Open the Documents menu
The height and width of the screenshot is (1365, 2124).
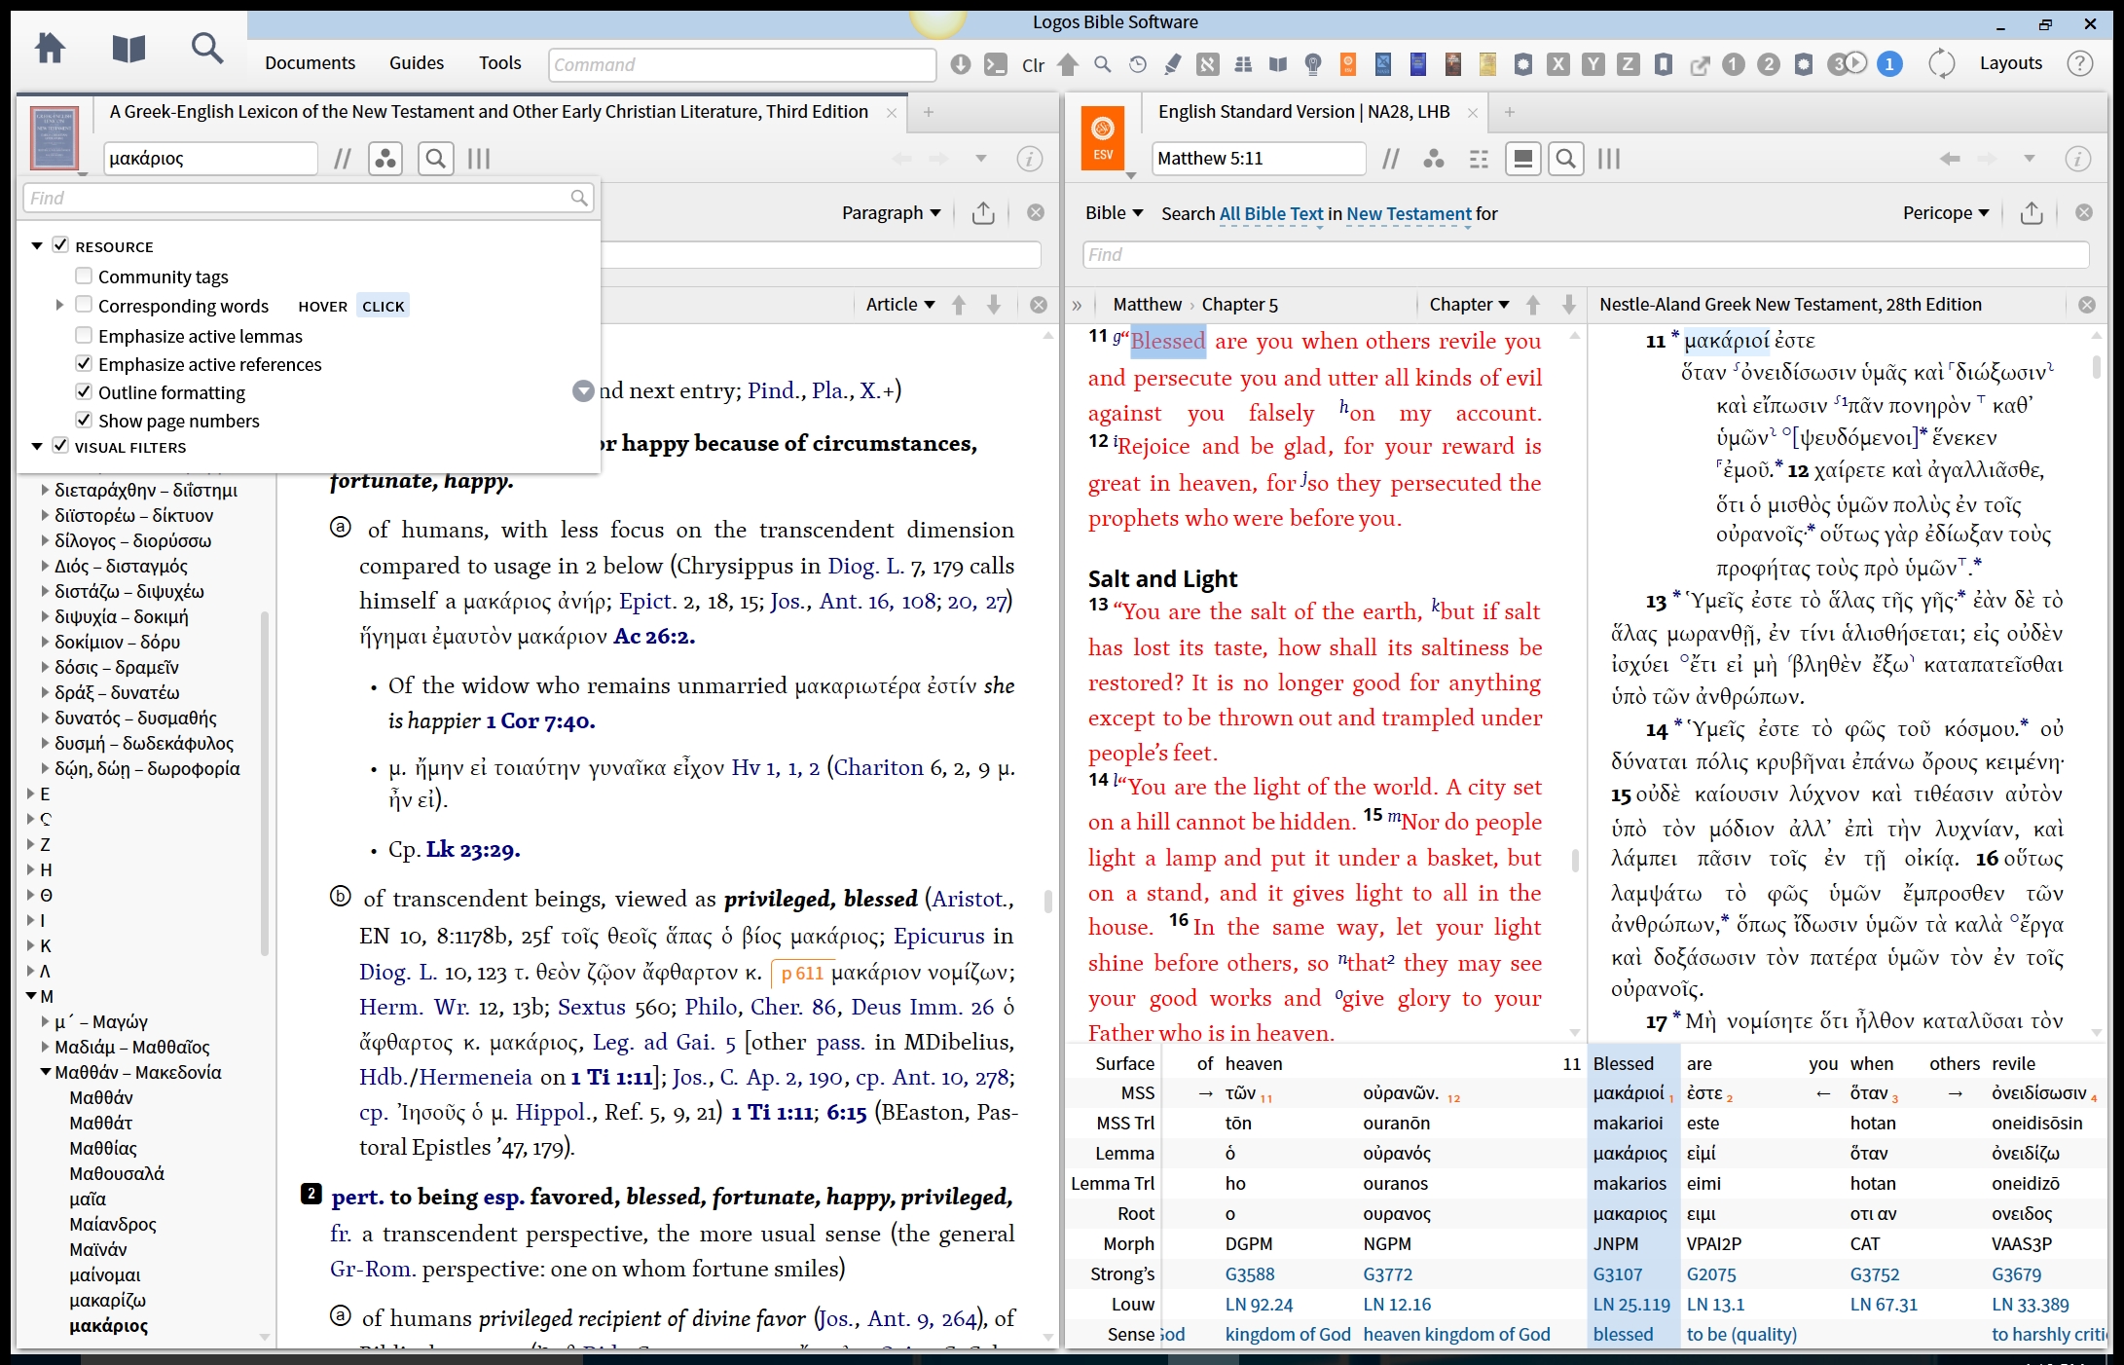pos(310,63)
